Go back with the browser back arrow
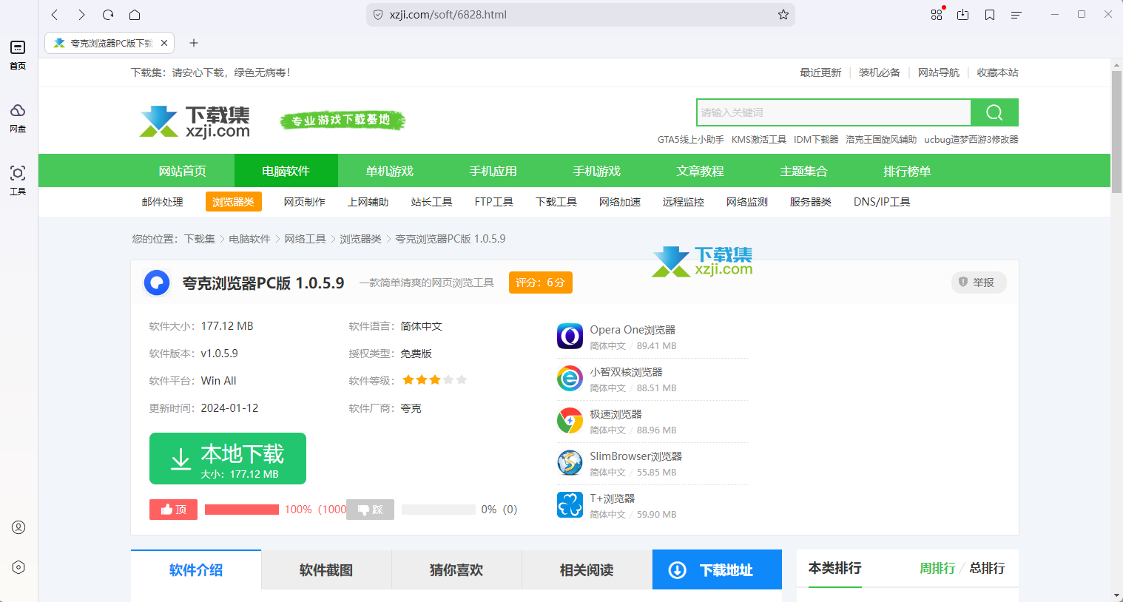 [x=55, y=15]
